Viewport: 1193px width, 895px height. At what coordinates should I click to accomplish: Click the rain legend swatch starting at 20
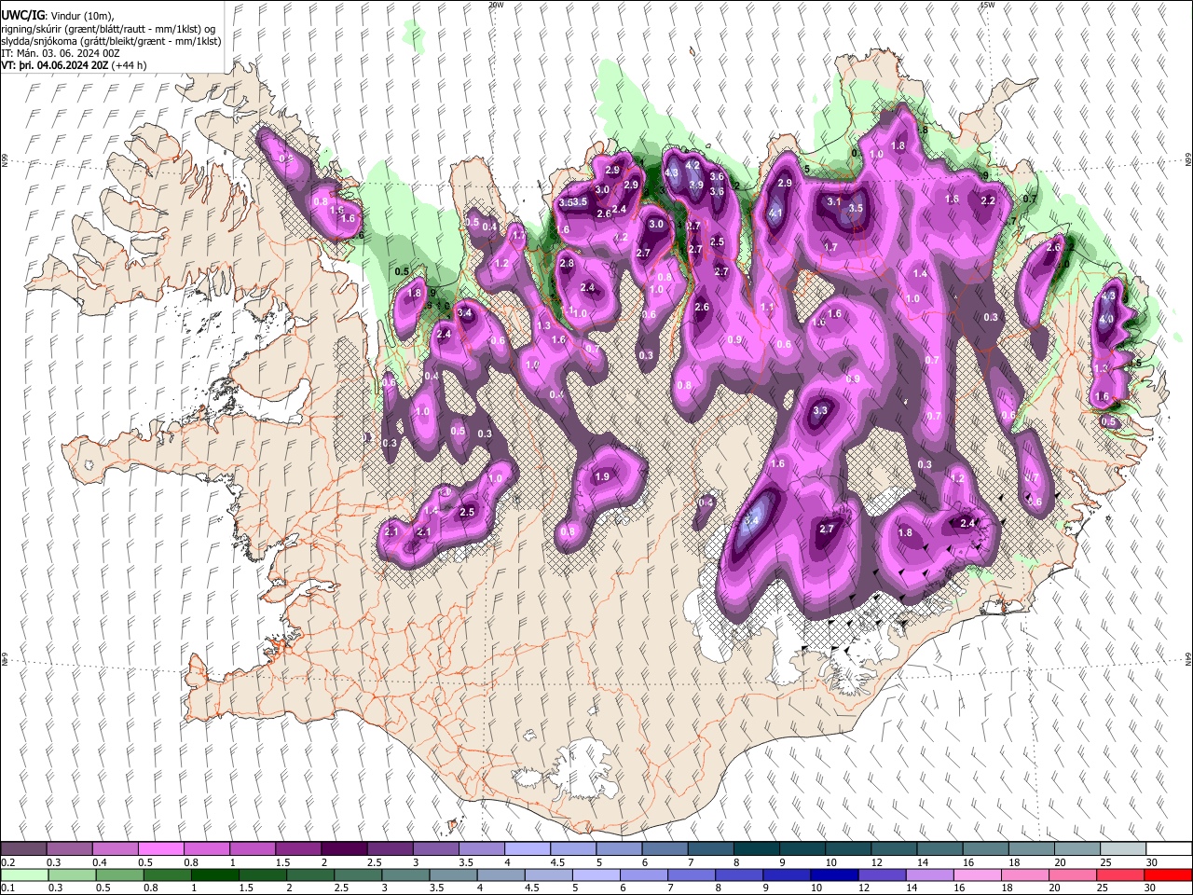[1072, 874]
